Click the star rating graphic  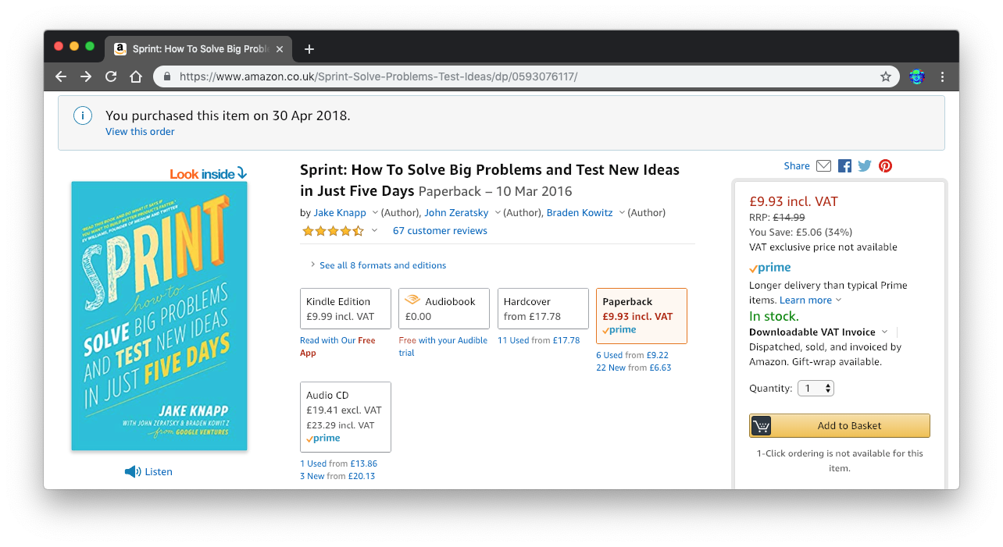coord(333,231)
